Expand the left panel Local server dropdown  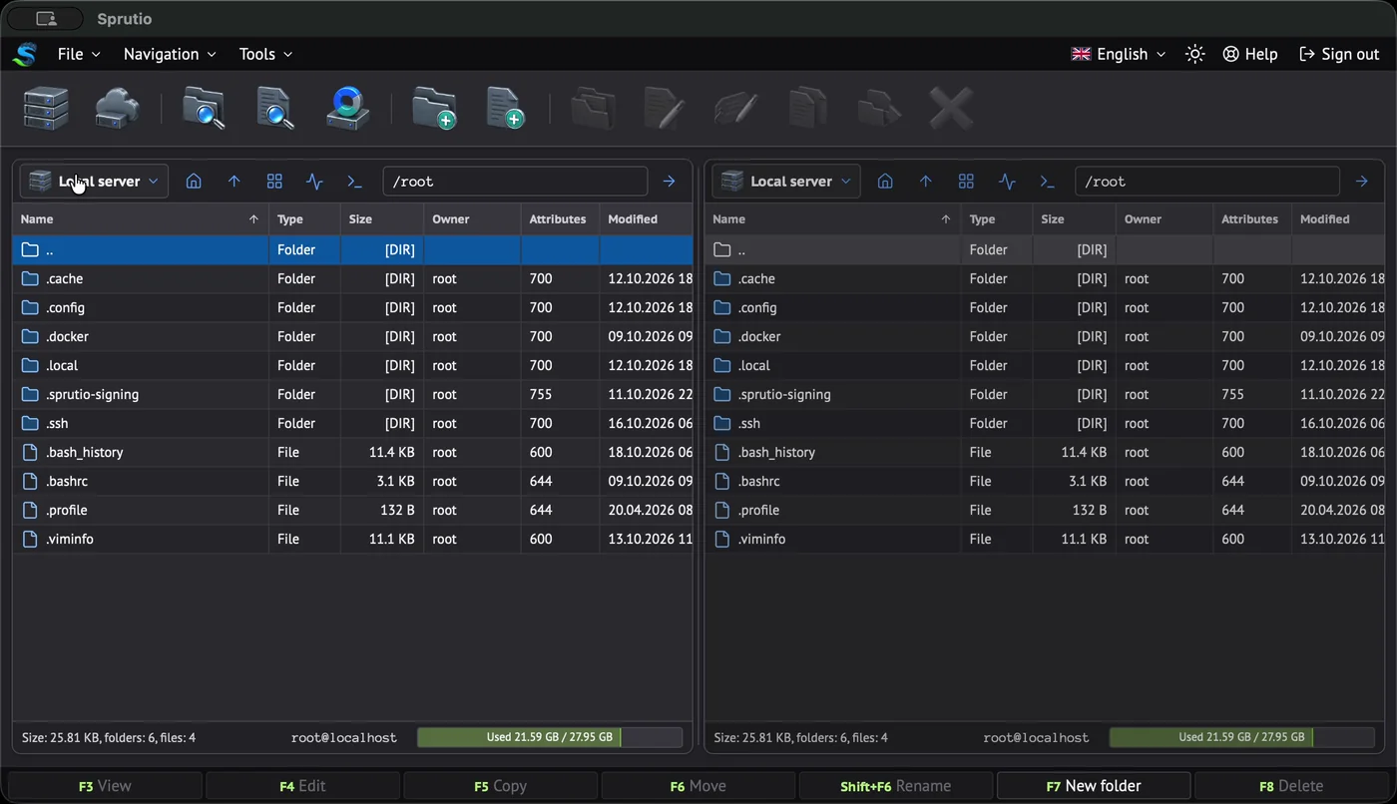coord(94,182)
